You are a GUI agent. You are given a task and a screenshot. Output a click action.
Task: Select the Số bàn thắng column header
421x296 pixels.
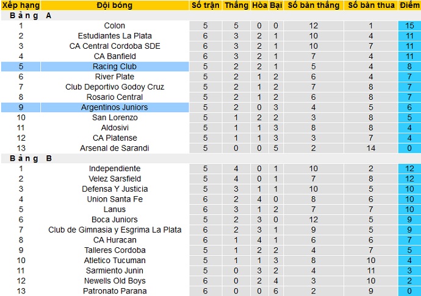tap(314, 5)
